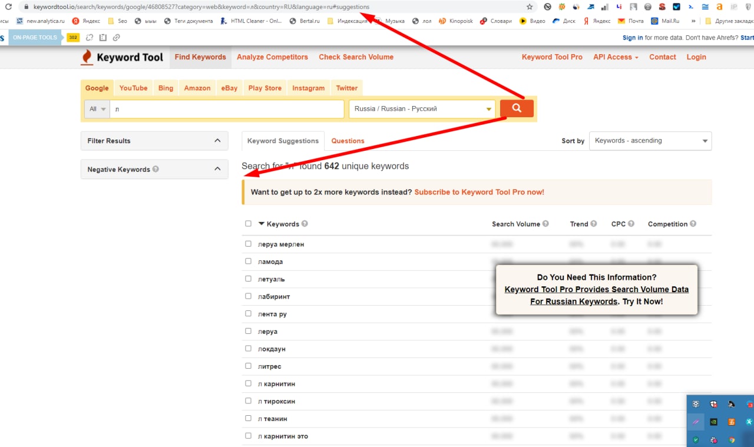Click 'Subscribe to Keyword Tool Pro now!' link
Viewport: 754px width, 447px height.
click(479, 192)
